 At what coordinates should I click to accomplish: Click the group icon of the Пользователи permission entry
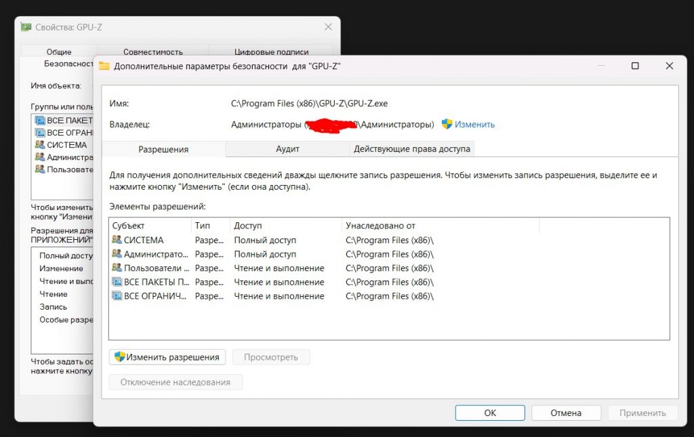[117, 268]
